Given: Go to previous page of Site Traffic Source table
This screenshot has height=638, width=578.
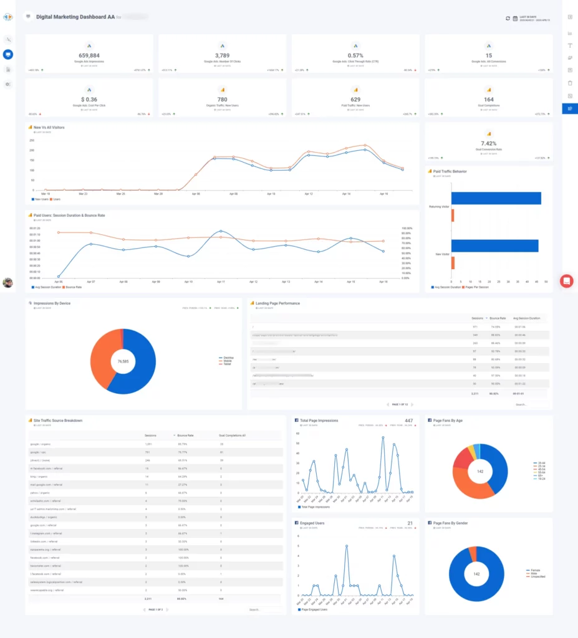Looking at the screenshot, I should tap(144, 609).
